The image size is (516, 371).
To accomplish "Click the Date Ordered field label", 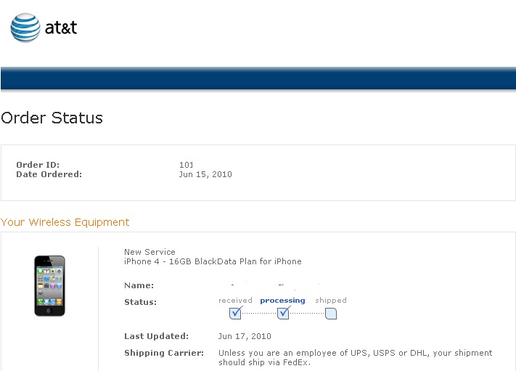I will tap(49, 174).
